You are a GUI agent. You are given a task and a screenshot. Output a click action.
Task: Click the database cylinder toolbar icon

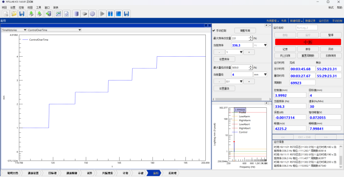coord(76,14)
